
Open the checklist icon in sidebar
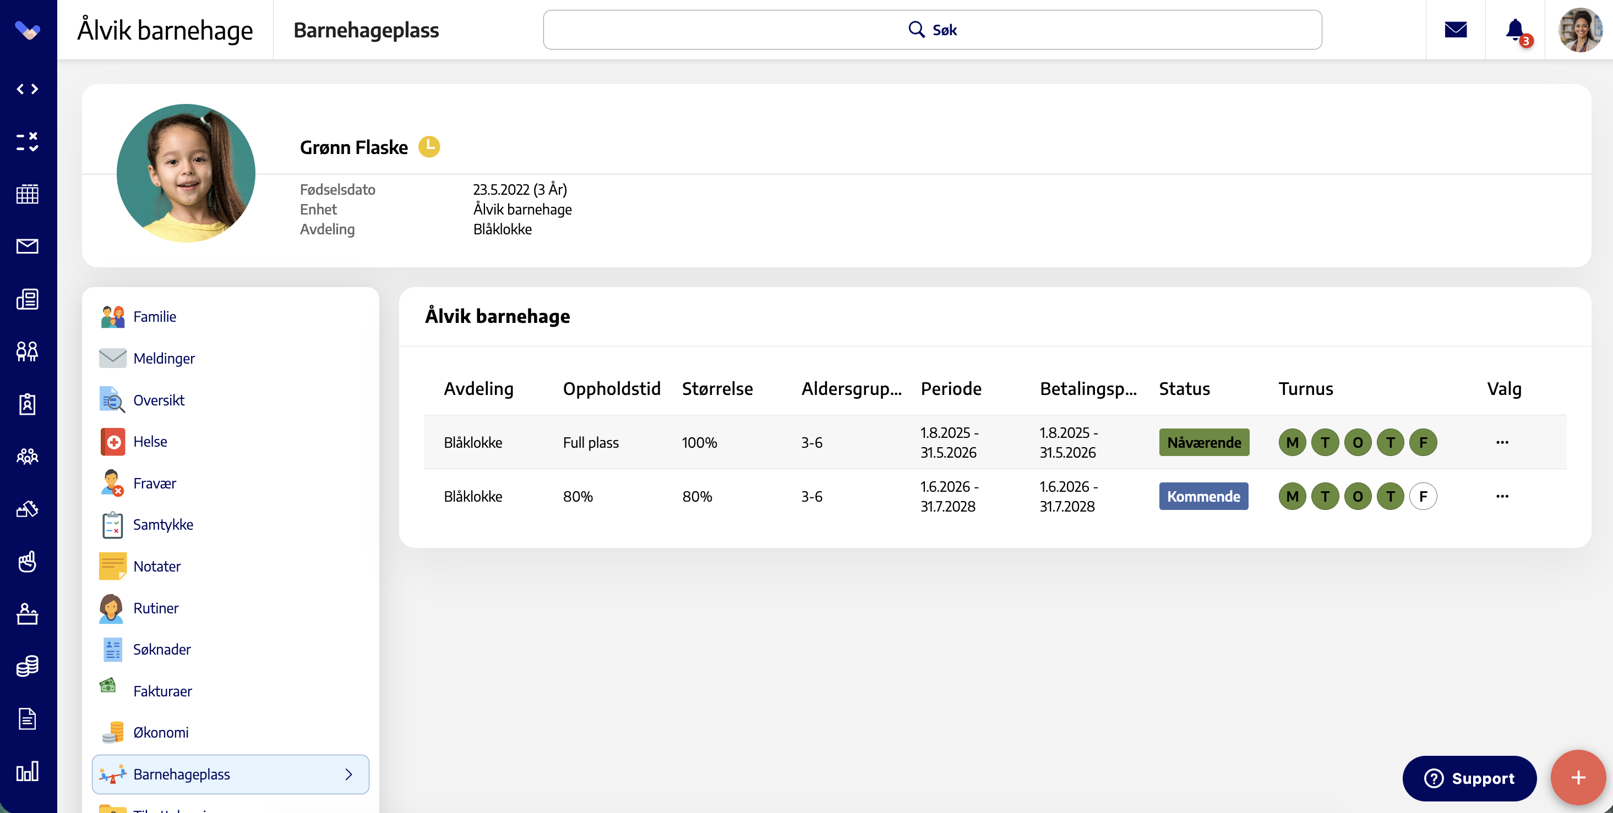(27, 141)
